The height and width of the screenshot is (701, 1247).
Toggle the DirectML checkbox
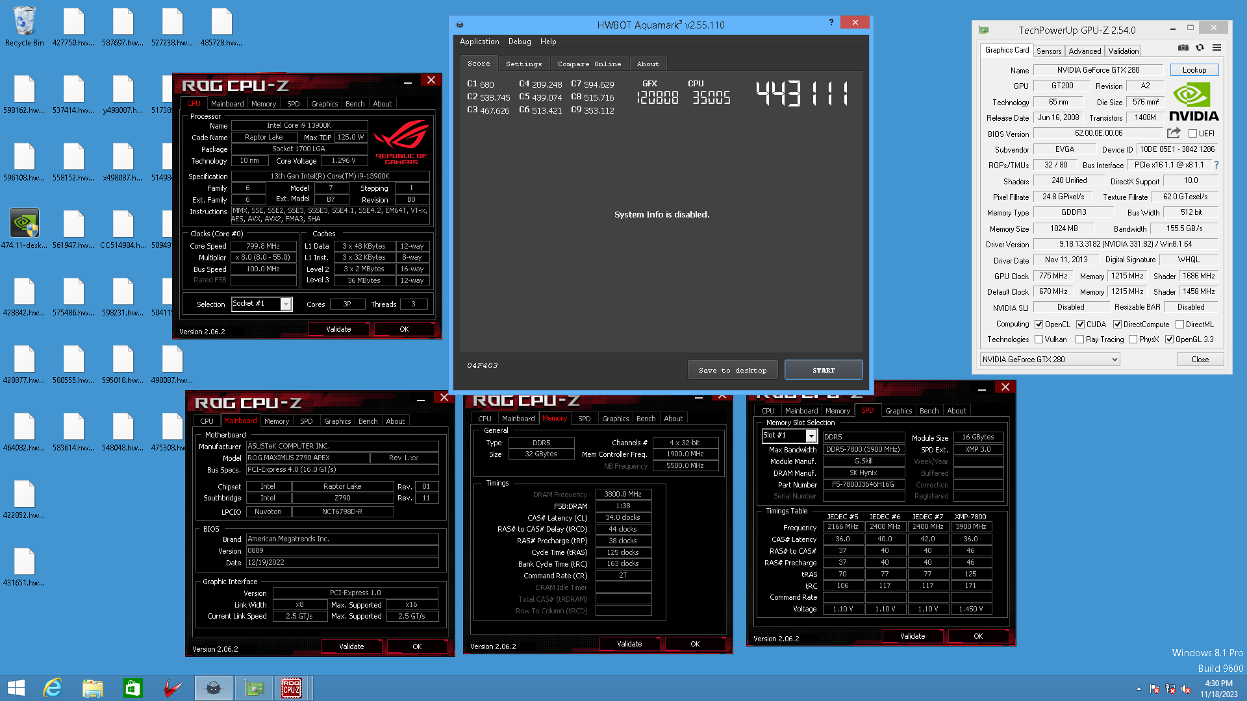tap(1179, 325)
